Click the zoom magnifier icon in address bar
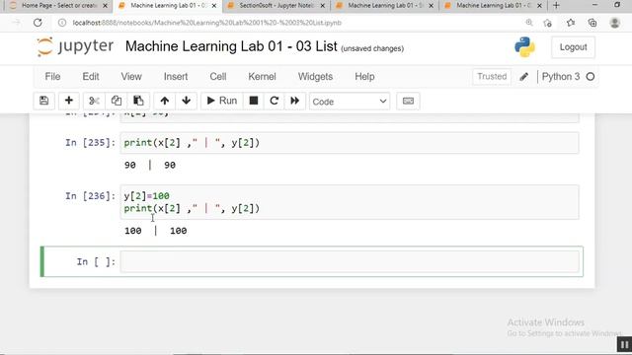This screenshot has height=355, width=632. click(x=529, y=23)
